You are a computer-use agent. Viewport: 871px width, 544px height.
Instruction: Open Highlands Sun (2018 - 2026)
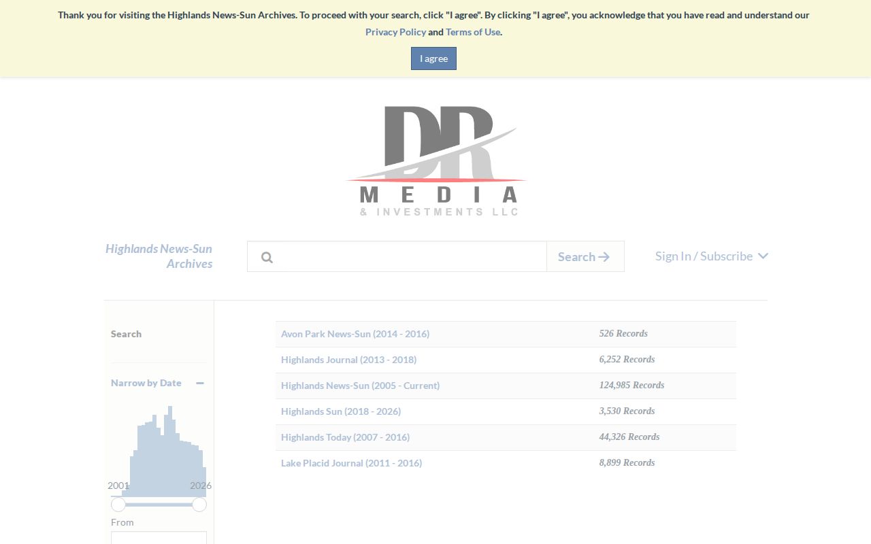pyautogui.click(x=341, y=411)
